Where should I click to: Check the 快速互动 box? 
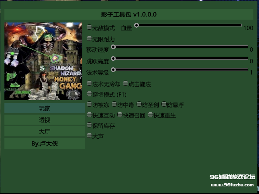[x=90, y=115]
